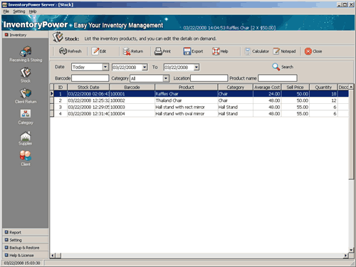This screenshot has width=356, height=267.
Task: Open the Supplier section icon
Action: pos(26,135)
